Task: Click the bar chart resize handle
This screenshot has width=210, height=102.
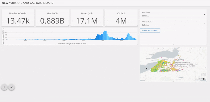Action: pos(137,44)
